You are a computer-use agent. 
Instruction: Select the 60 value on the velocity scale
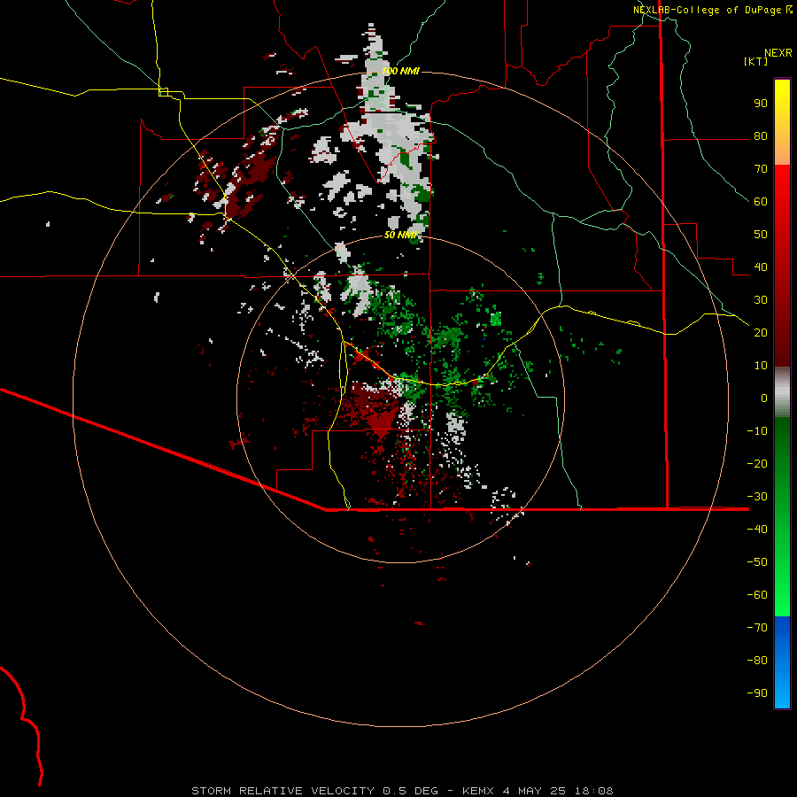(x=761, y=201)
